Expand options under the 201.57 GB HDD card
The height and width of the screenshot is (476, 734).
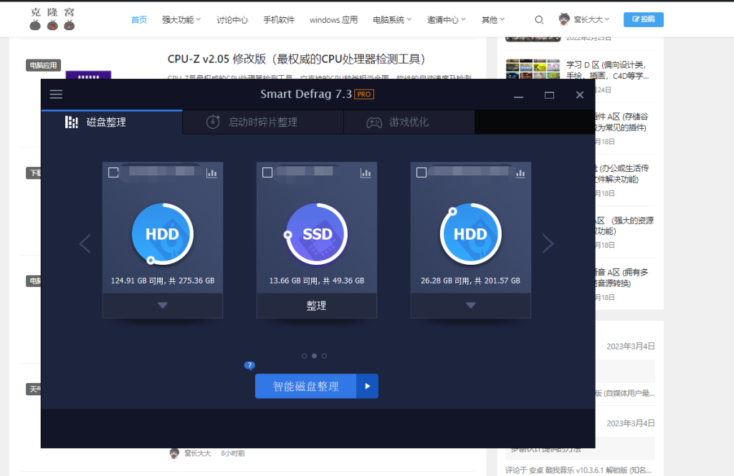pos(470,306)
